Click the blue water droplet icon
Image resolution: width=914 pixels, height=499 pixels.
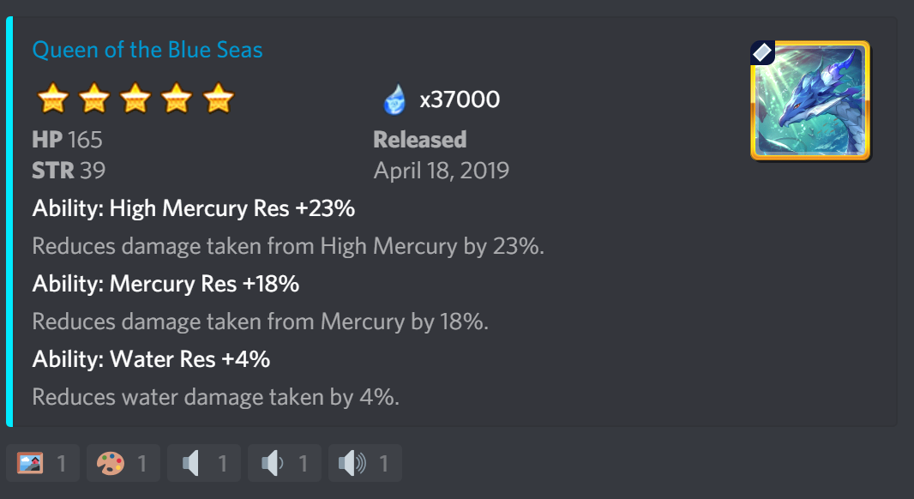(x=394, y=99)
